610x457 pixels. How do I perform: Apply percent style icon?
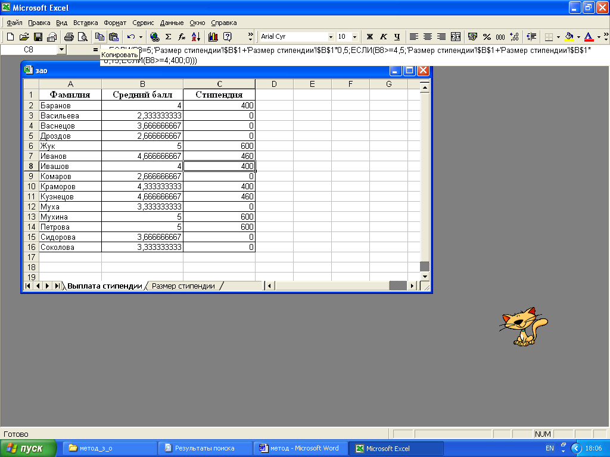point(487,36)
